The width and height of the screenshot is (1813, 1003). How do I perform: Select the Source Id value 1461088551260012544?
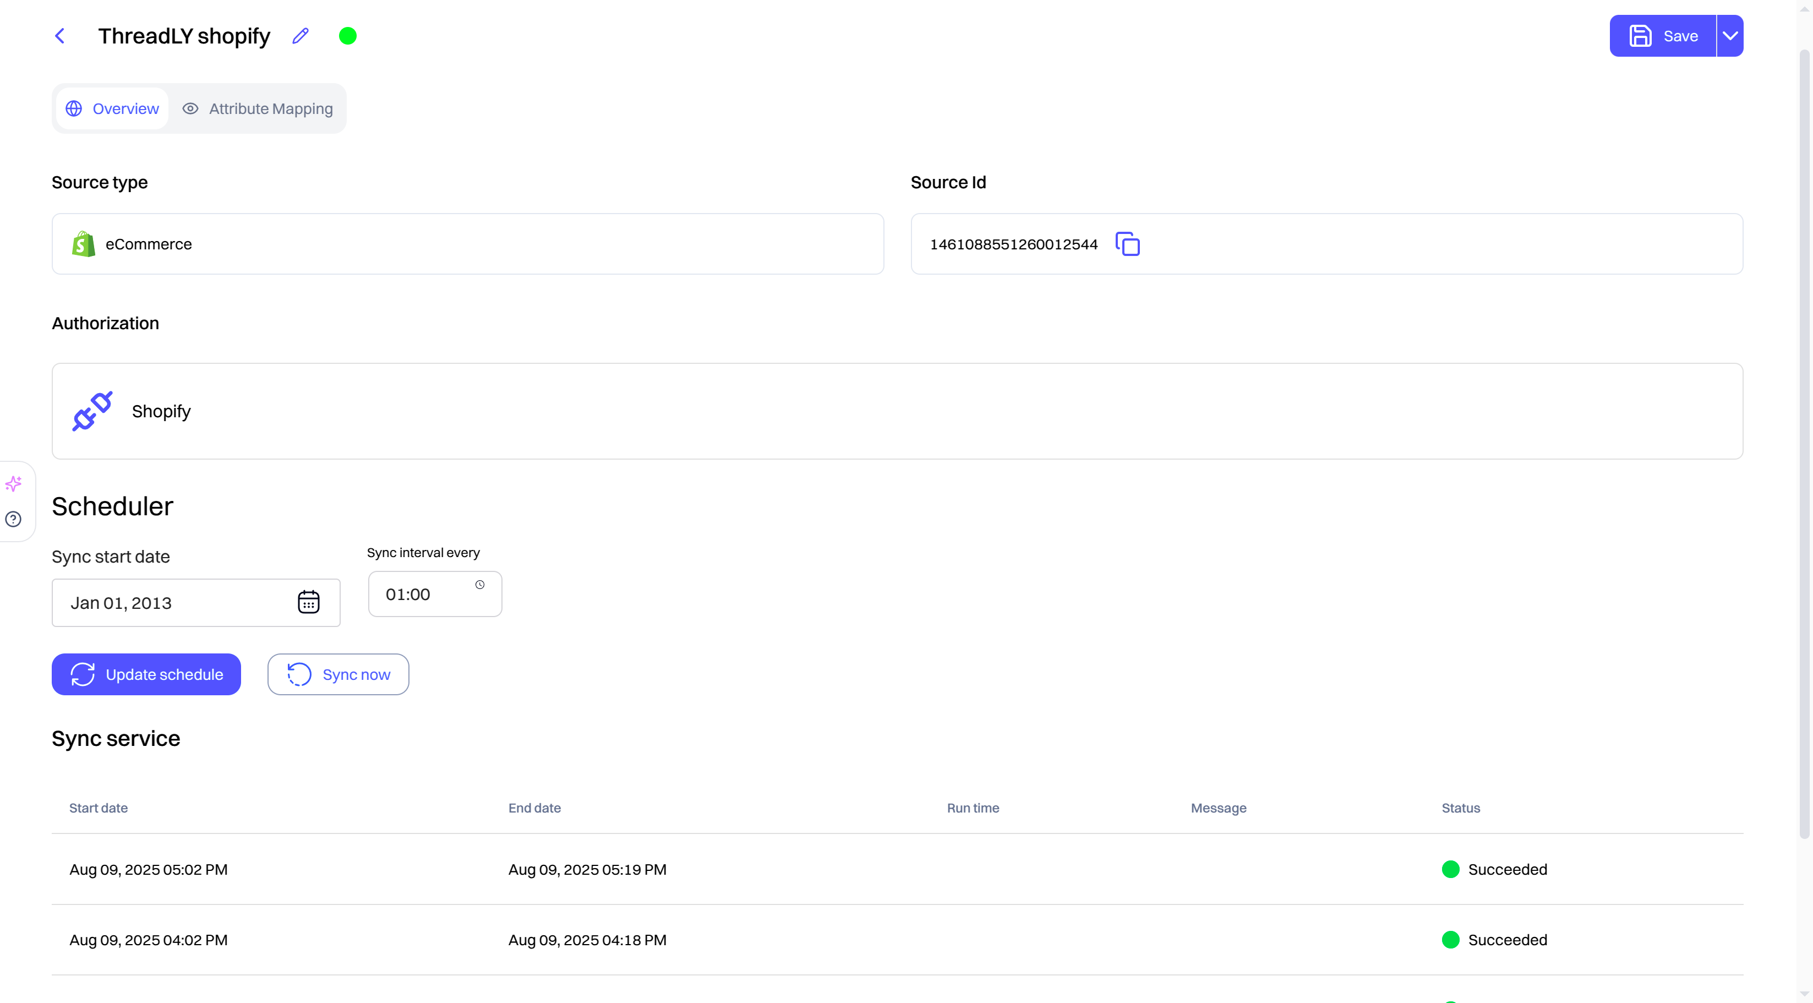coord(1013,244)
